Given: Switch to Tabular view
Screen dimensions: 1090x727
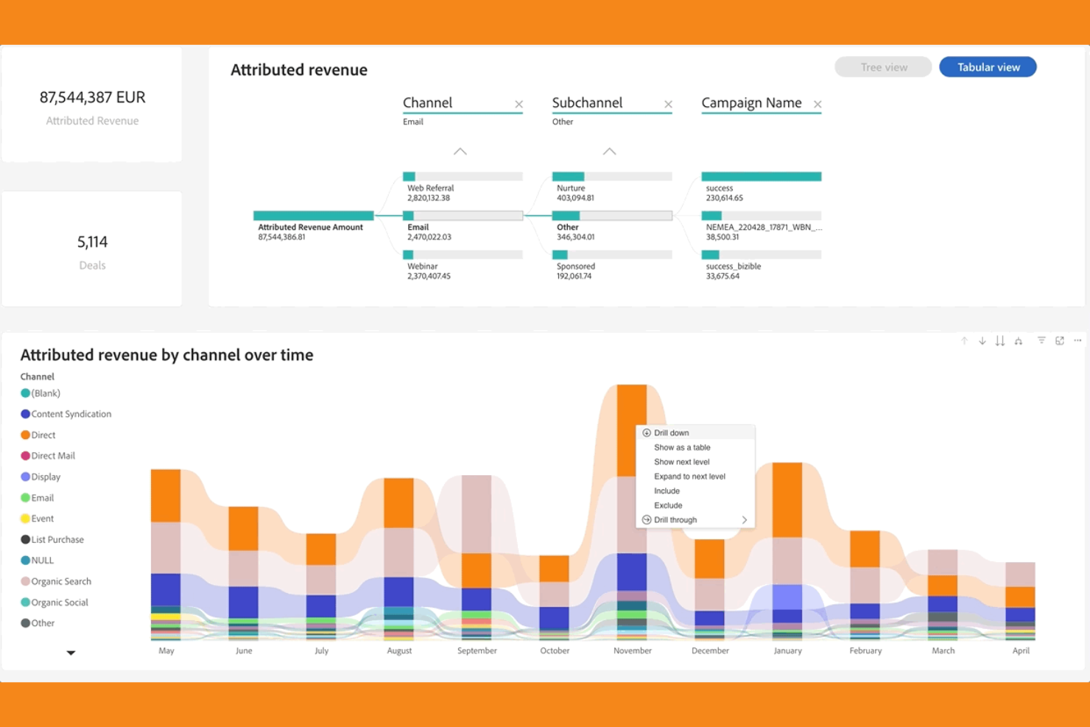Looking at the screenshot, I should (x=988, y=67).
